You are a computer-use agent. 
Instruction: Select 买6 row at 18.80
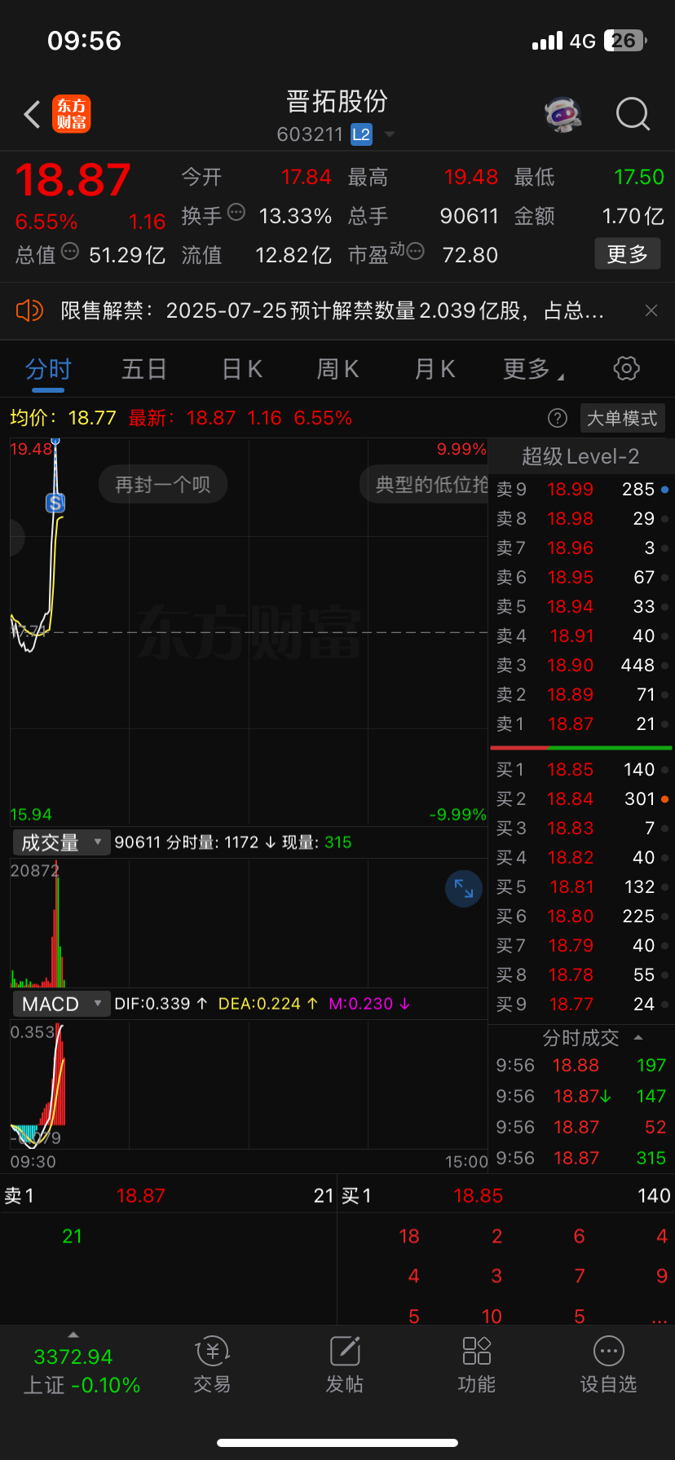pyautogui.click(x=582, y=916)
